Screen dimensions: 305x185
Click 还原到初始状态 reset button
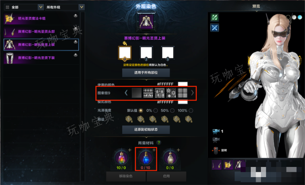[146, 129]
